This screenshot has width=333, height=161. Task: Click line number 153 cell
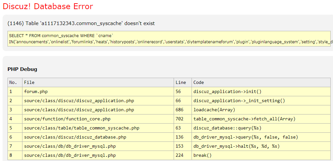click(x=183, y=146)
